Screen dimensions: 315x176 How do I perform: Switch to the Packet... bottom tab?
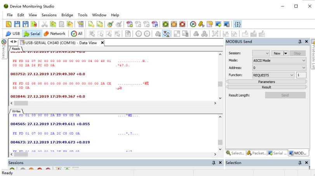pyautogui.click(x=256, y=153)
